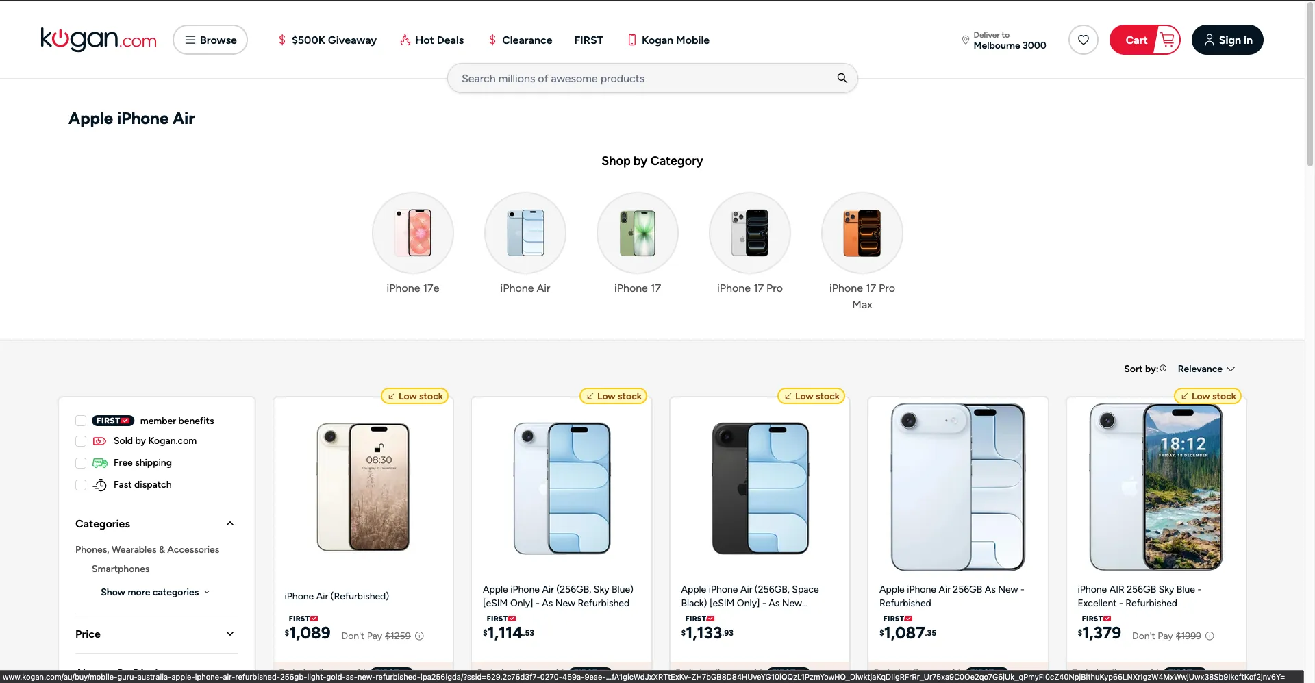Screen dimensions: 1315x683
Task: Go to Kogan Mobile in navigation
Action: [x=668, y=40]
